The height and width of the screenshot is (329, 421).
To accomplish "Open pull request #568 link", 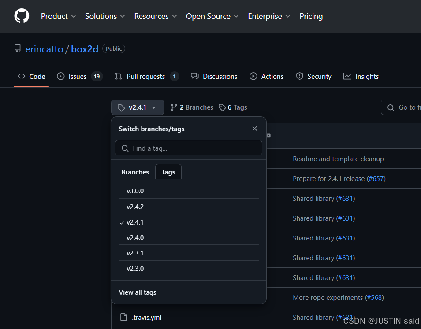I will [374, 298].
